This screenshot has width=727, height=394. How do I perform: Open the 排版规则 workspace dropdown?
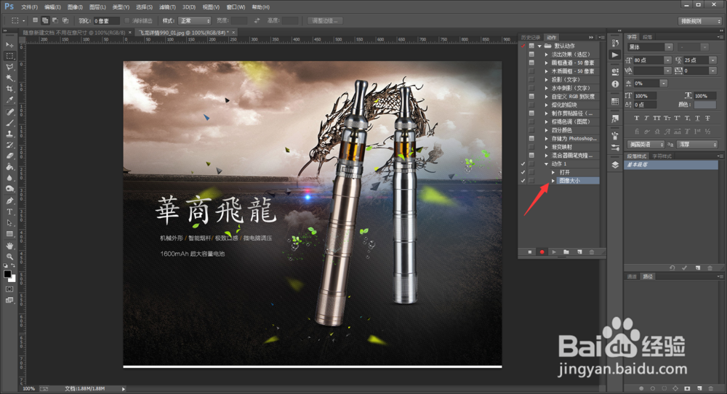coord(700,21)
